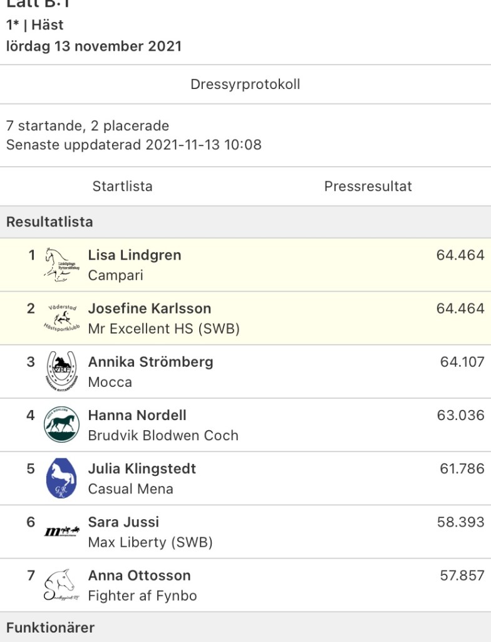
Task: Click the Väderstad Hästsportklubb logo
Action: pyautogui.click(x=62, y=318)
